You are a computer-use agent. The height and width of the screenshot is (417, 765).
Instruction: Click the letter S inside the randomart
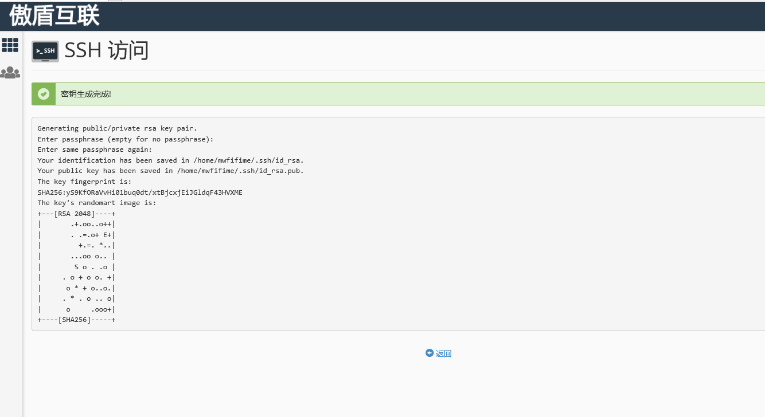point(76,267)
